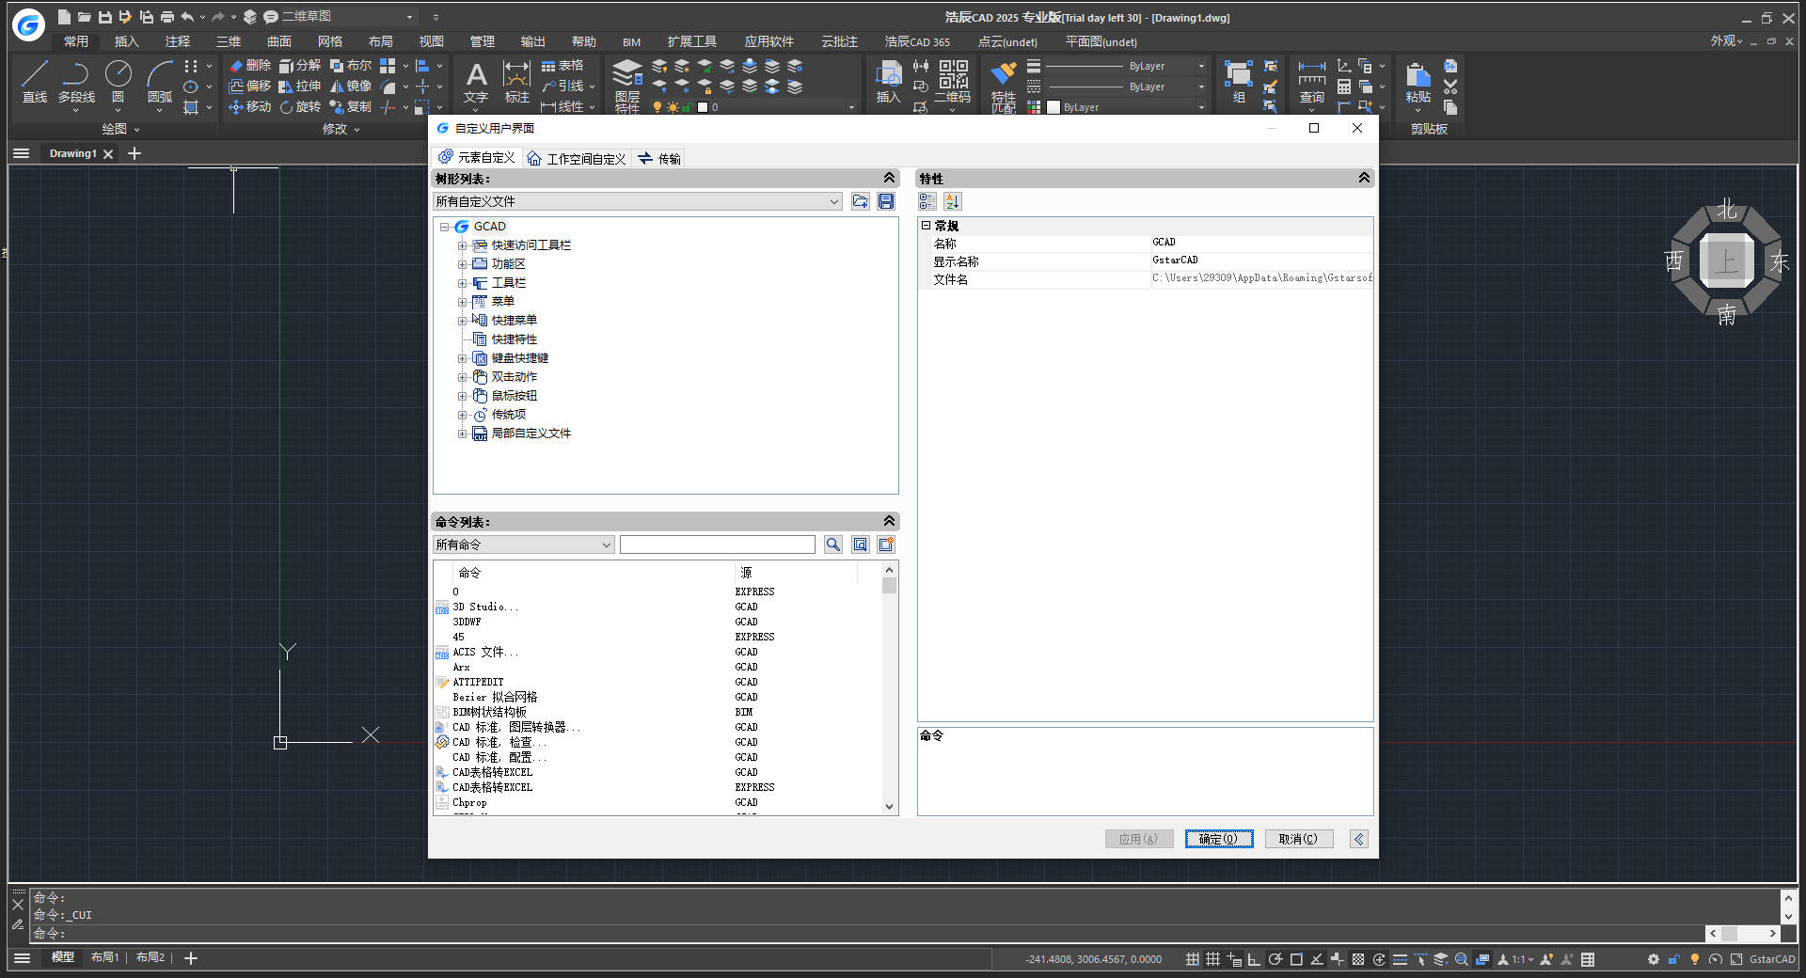1806x978 pixels.
Task: Toggle polar tracking in status bar
Action: (x=1275, y=959)
